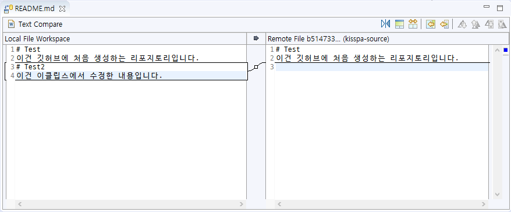Jump to the Next Change icon
511x212 pixels.
489,24
